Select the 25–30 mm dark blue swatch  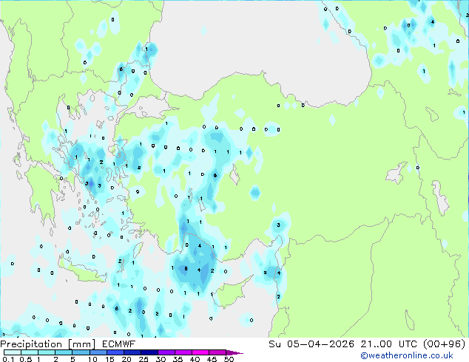(149, 352)
